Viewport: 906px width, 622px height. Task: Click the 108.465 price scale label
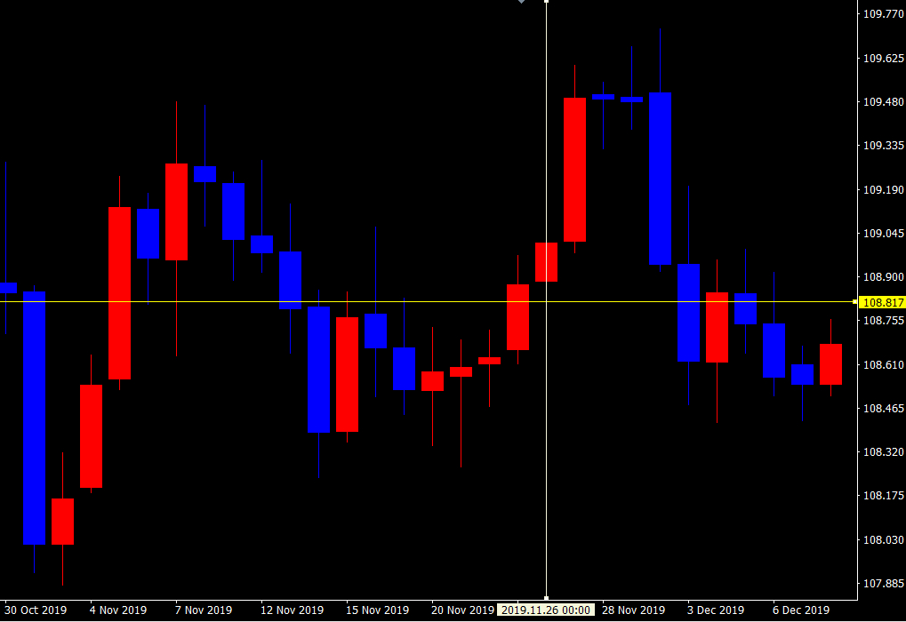[883, 409]
